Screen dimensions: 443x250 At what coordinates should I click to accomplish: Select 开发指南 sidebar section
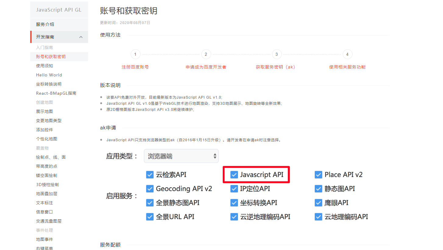coord(59,37)
